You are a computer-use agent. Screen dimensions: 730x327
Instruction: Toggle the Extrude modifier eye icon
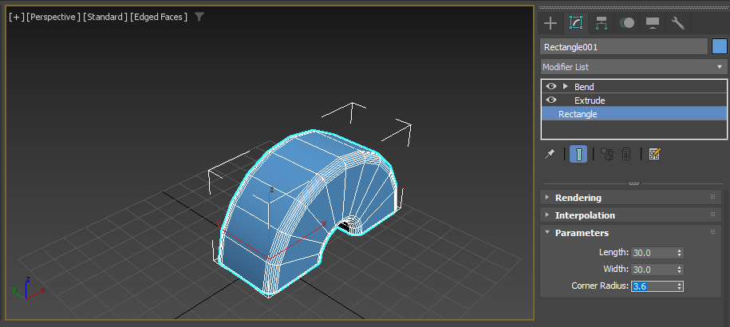point(550,100)
